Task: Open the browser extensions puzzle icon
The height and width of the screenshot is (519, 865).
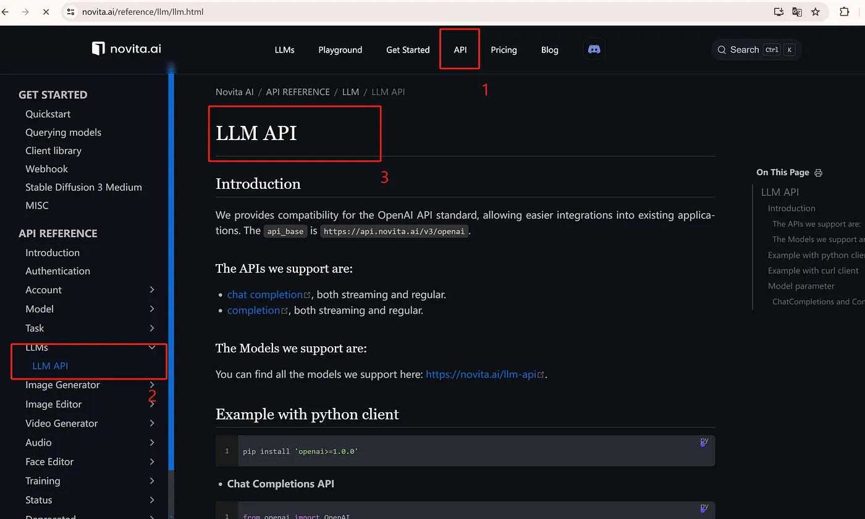Action: (x=844, y=12)
